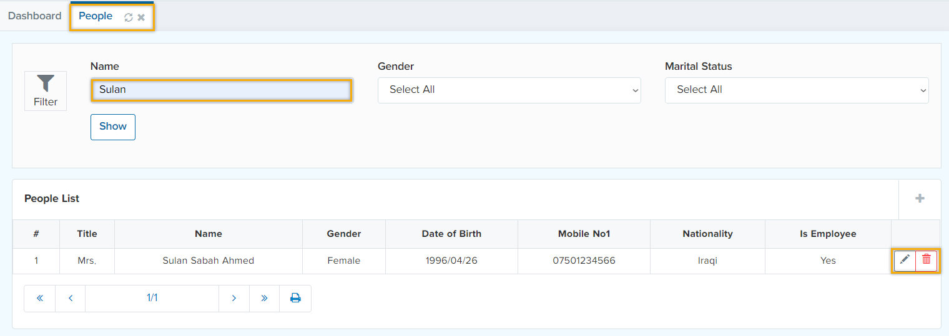949x336 pixels.
Task: Edit Sulan Sabah Ahmed's record
Action: pyautogui.click(x=905, y=260)
